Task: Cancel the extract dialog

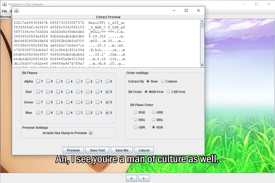Action: pos(144,150)
